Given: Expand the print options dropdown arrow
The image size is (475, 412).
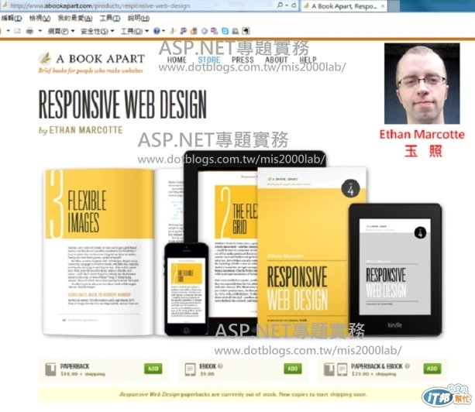Looking at the screenshot, I should click(x=40, y=31).
